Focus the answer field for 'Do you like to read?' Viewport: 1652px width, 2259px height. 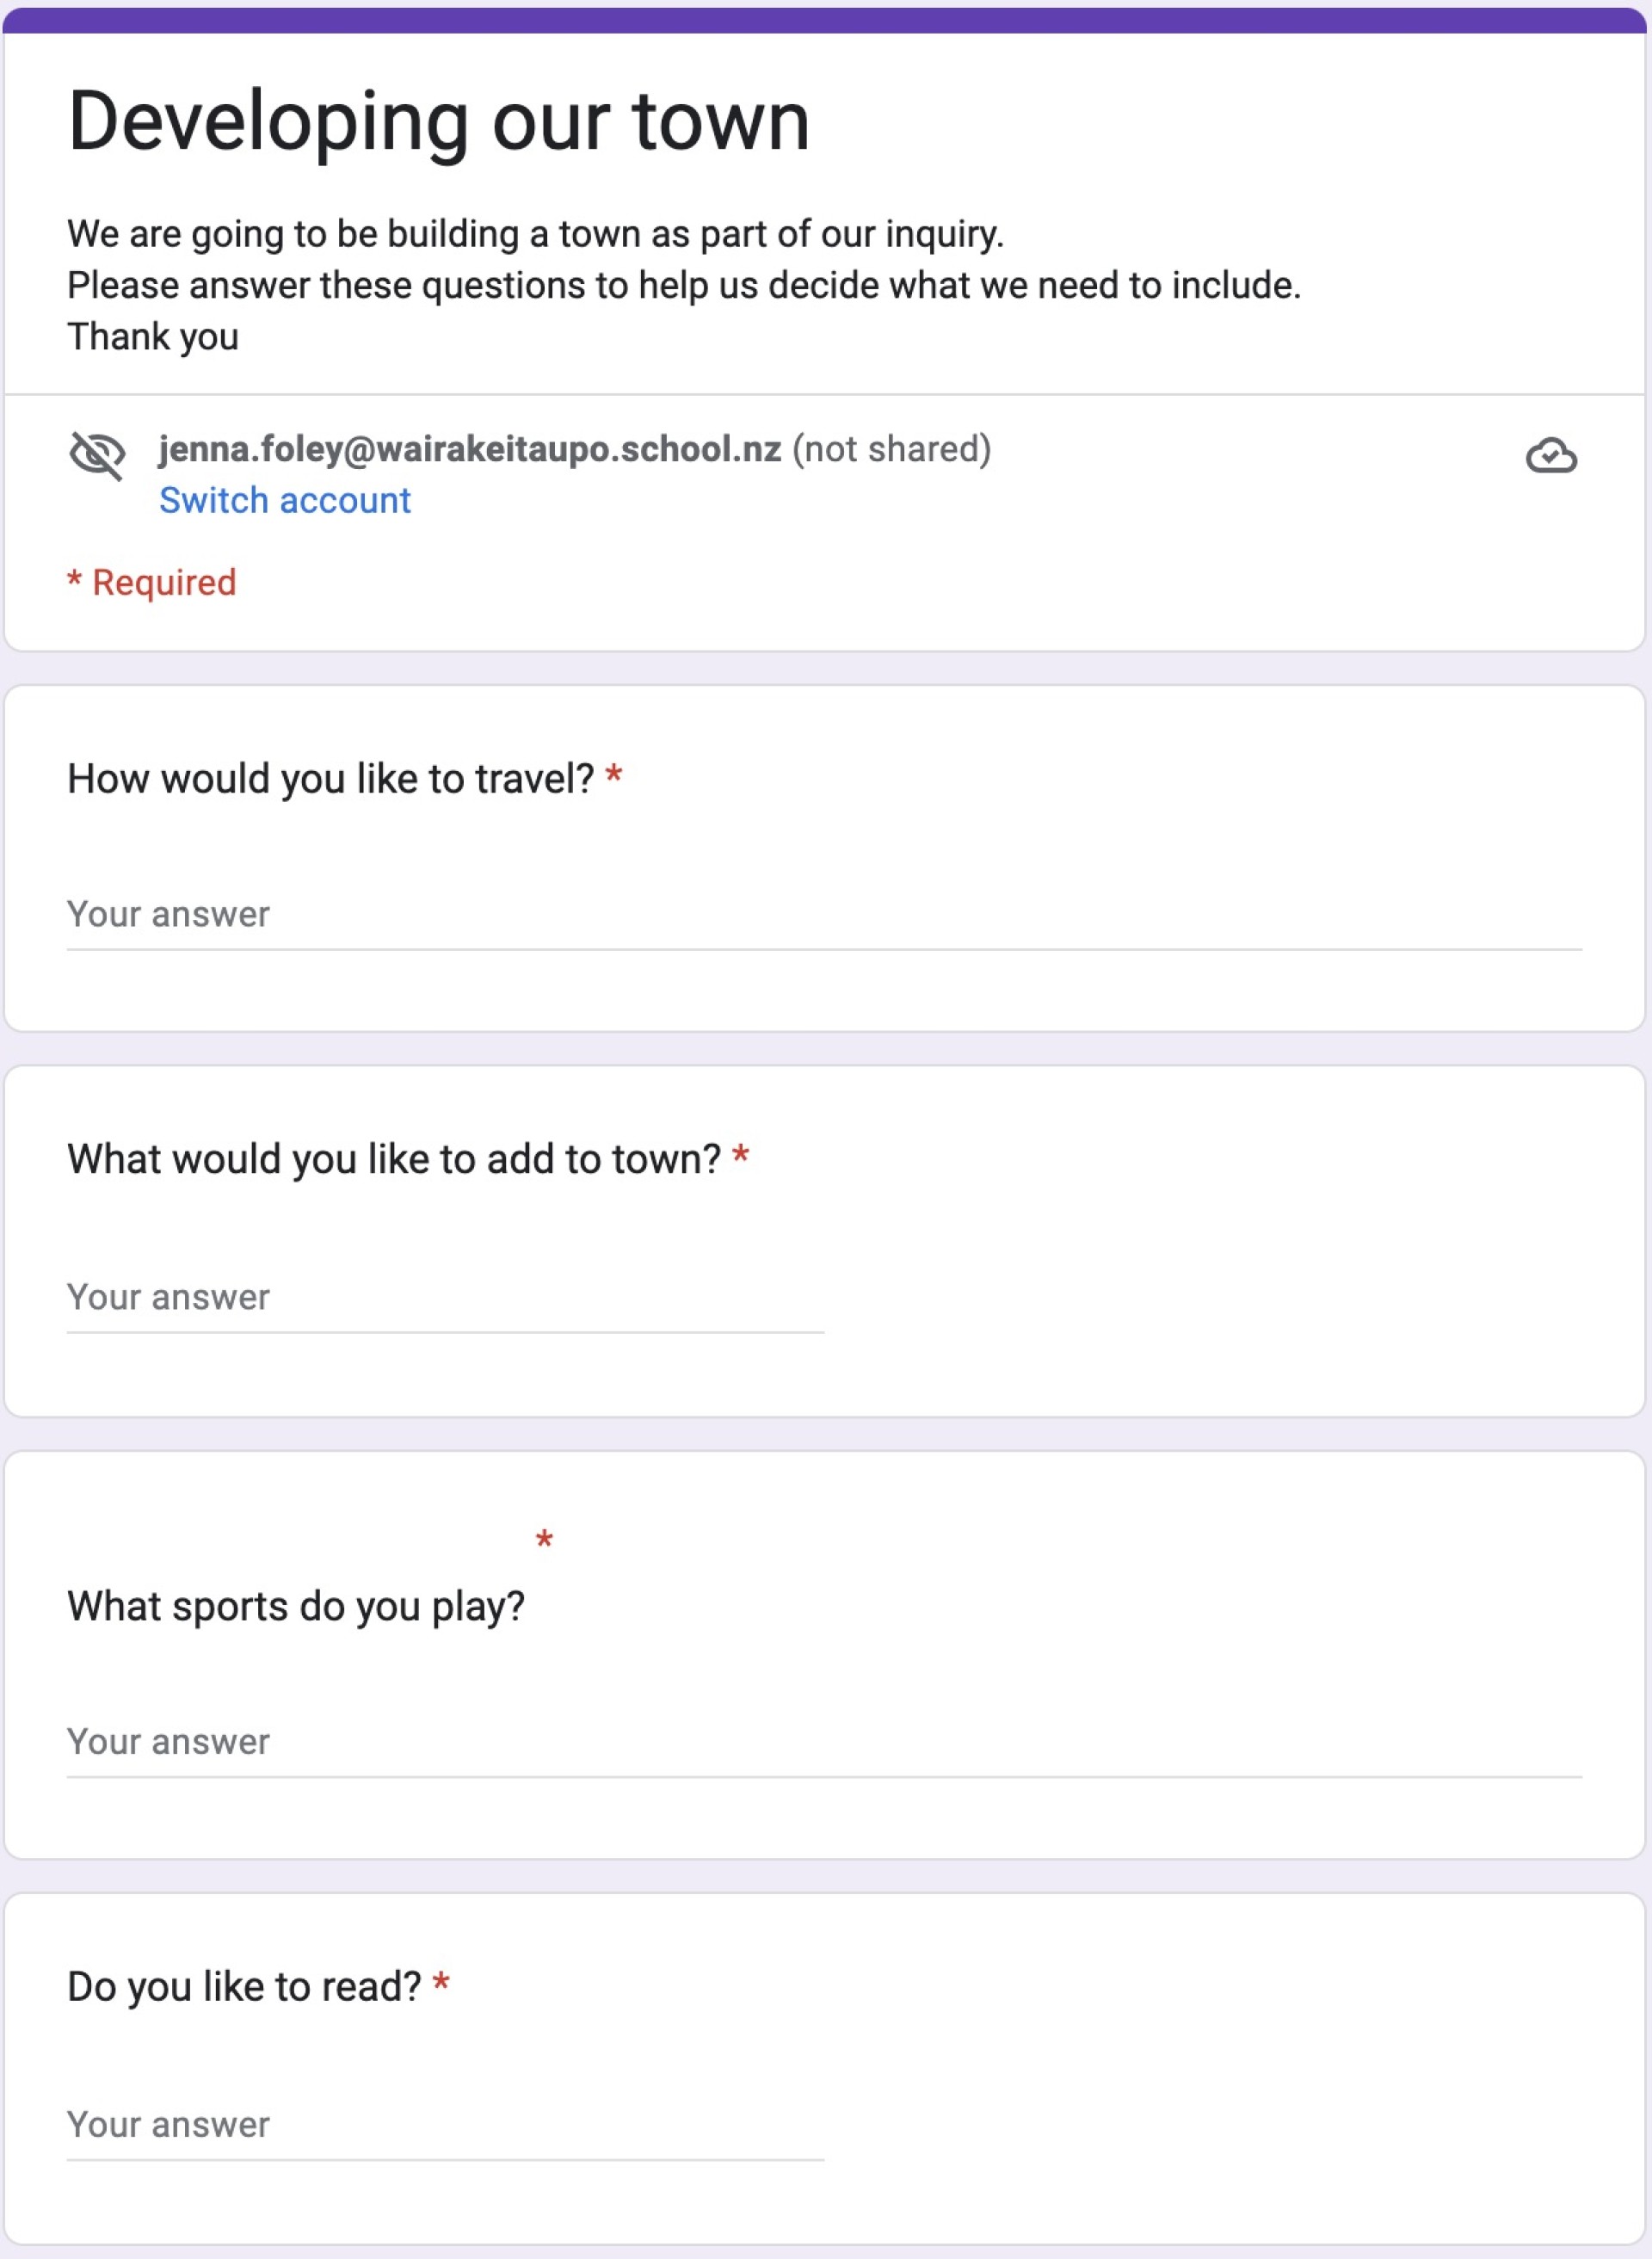tap(445, 2125)
